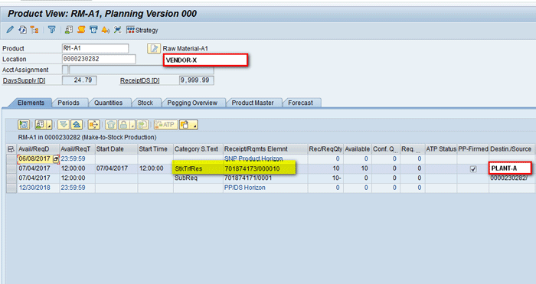Select the row selector of the StkTrfRes row
Viewport: 536px width, 284px height.
11,168
